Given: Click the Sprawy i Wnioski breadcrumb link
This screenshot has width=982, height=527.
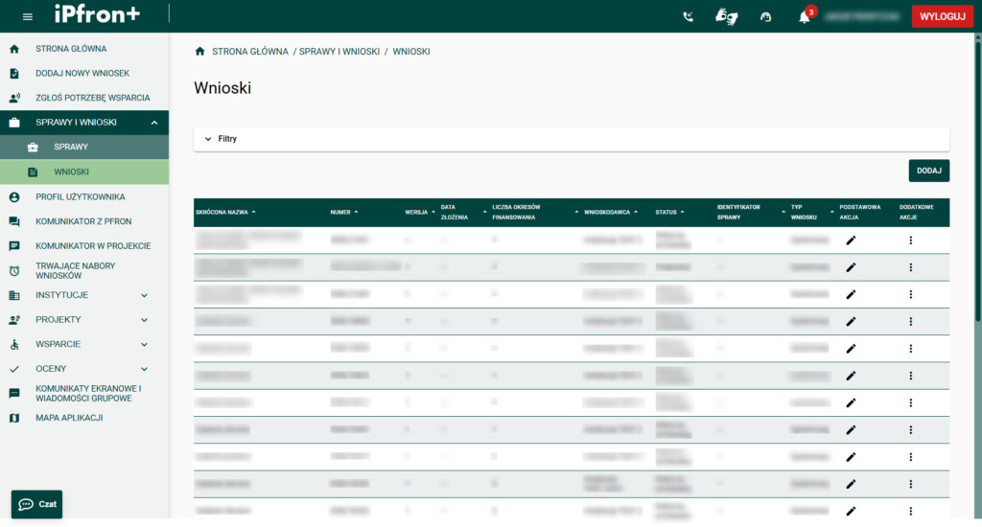Looking at the screenshot, I should pos(339,52).
